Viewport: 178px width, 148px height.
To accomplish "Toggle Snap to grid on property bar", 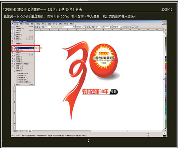I will click(124, 27).
